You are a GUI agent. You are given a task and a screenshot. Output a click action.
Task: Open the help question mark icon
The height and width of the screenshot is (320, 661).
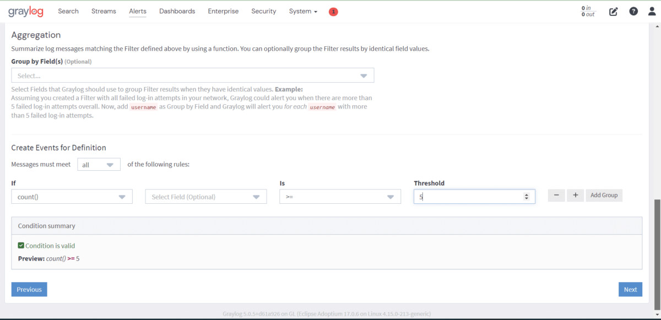click(x=633, y=11)
